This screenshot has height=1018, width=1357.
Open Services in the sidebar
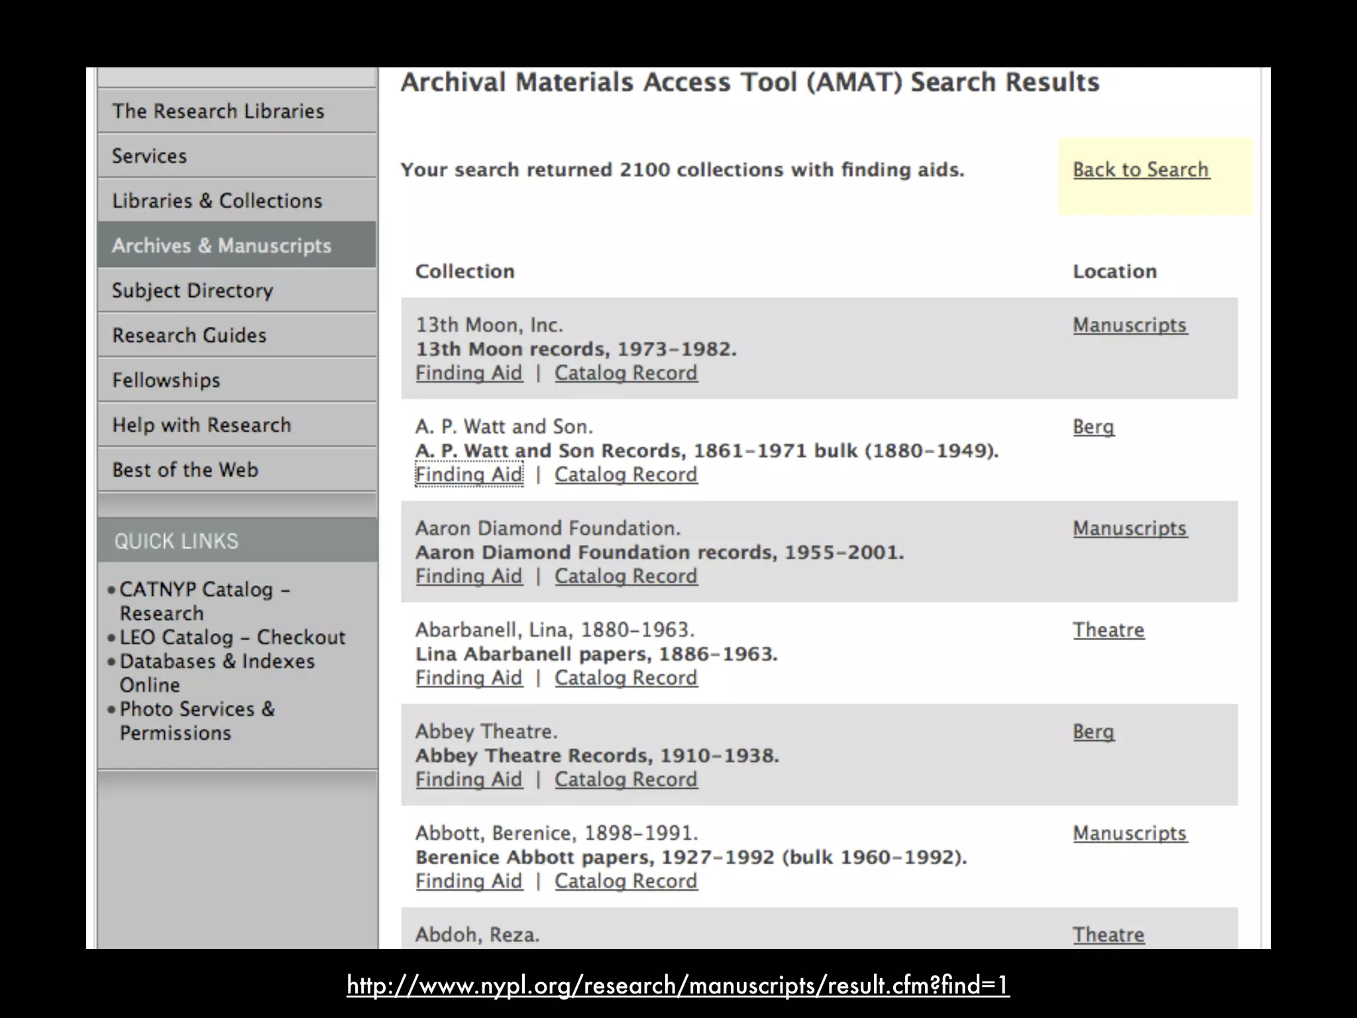(x=237, y=156)
